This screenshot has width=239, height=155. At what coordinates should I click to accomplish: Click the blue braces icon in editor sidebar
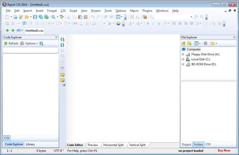coord(62,45)
